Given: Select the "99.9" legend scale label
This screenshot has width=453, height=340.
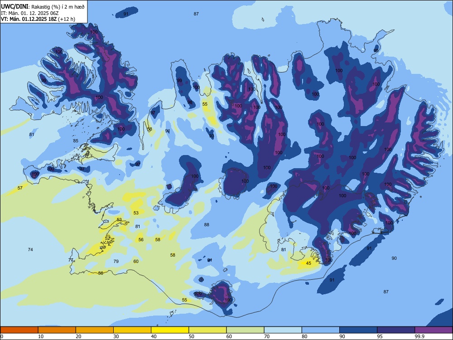Looking at the screenshot, I should pos(419,336).
